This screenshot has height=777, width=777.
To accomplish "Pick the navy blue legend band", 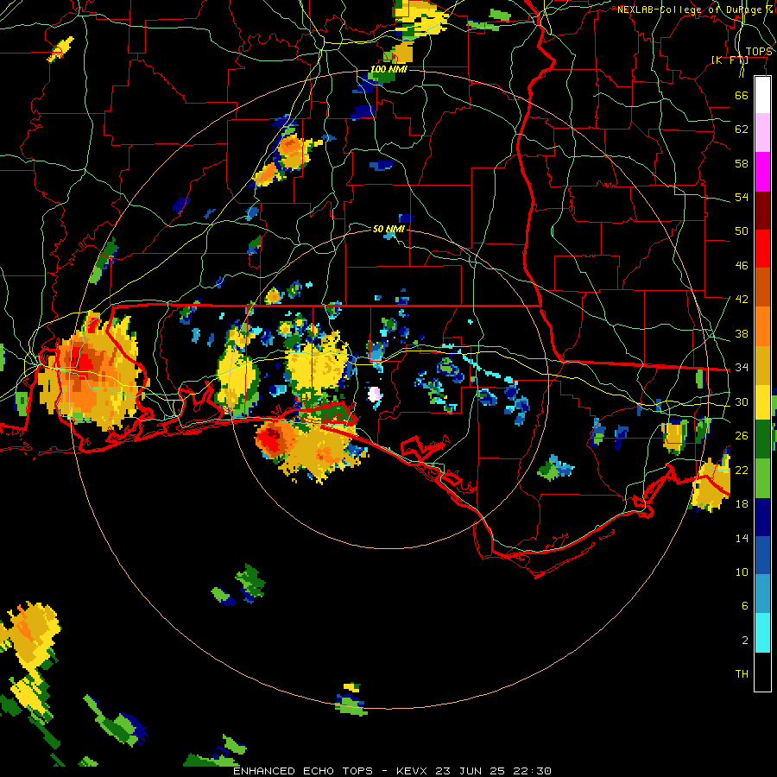I will (x=762, y=517).
